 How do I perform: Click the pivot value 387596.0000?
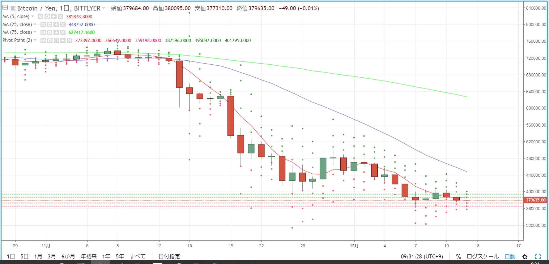[178, 41]
